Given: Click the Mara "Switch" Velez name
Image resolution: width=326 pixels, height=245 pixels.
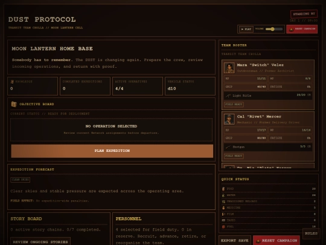Looking at the screenshot, I should 260,65.
